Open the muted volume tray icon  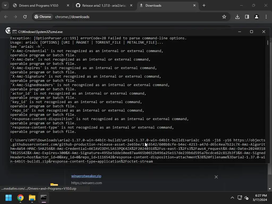point(246,198)
